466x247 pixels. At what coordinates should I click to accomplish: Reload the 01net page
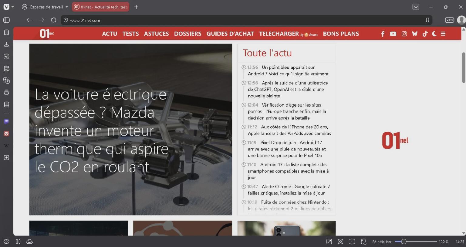(54, 20)
